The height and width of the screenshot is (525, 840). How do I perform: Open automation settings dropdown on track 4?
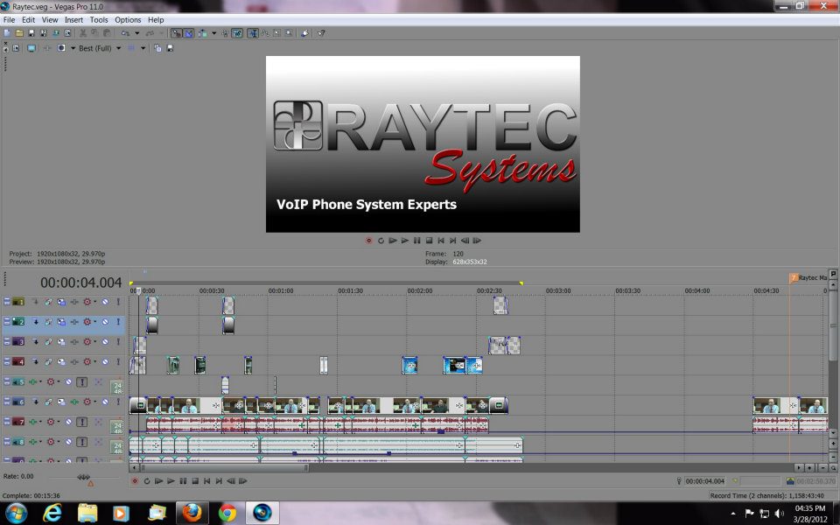94,361
